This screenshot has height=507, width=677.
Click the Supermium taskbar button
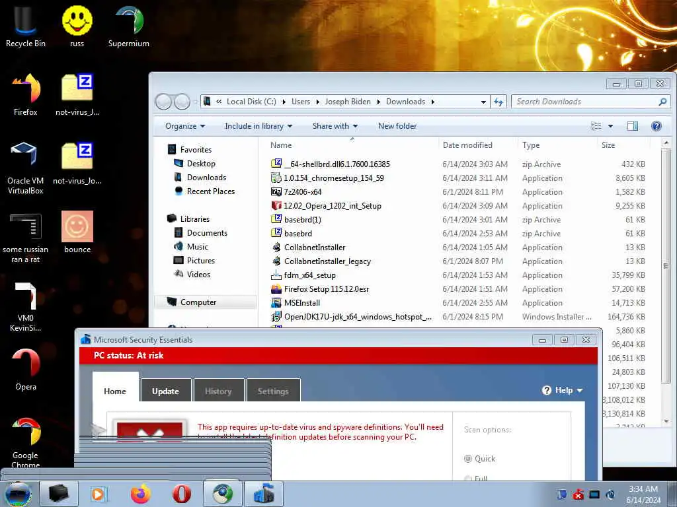pyautogui.click(x=222, y=494)
